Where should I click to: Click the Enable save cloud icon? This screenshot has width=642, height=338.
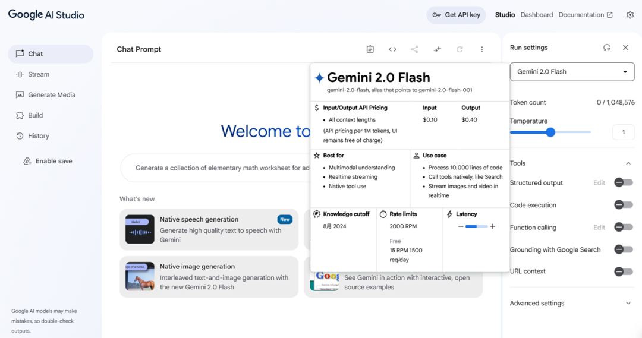[x=27, y=161]
